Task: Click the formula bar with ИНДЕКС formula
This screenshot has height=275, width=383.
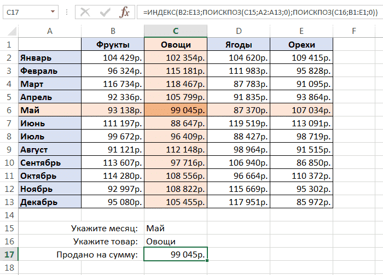Action: pyautogui.click(x=260, y=12)
